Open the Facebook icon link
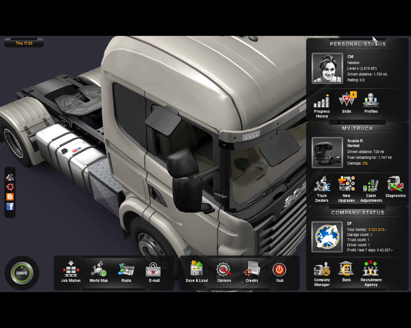This screenshot has height=328, width=411. coord(10,206)
